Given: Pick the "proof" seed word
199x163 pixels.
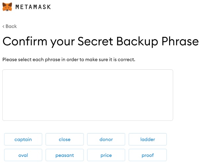Looking at the screenshot, I should [148, 155].
